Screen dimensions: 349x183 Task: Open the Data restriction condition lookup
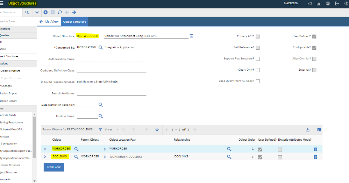click(x=100, y=105)
